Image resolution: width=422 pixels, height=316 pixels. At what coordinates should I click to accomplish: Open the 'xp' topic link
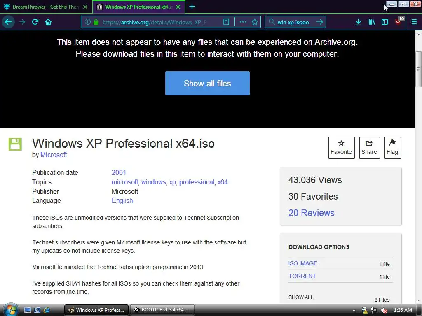(173, 182)
